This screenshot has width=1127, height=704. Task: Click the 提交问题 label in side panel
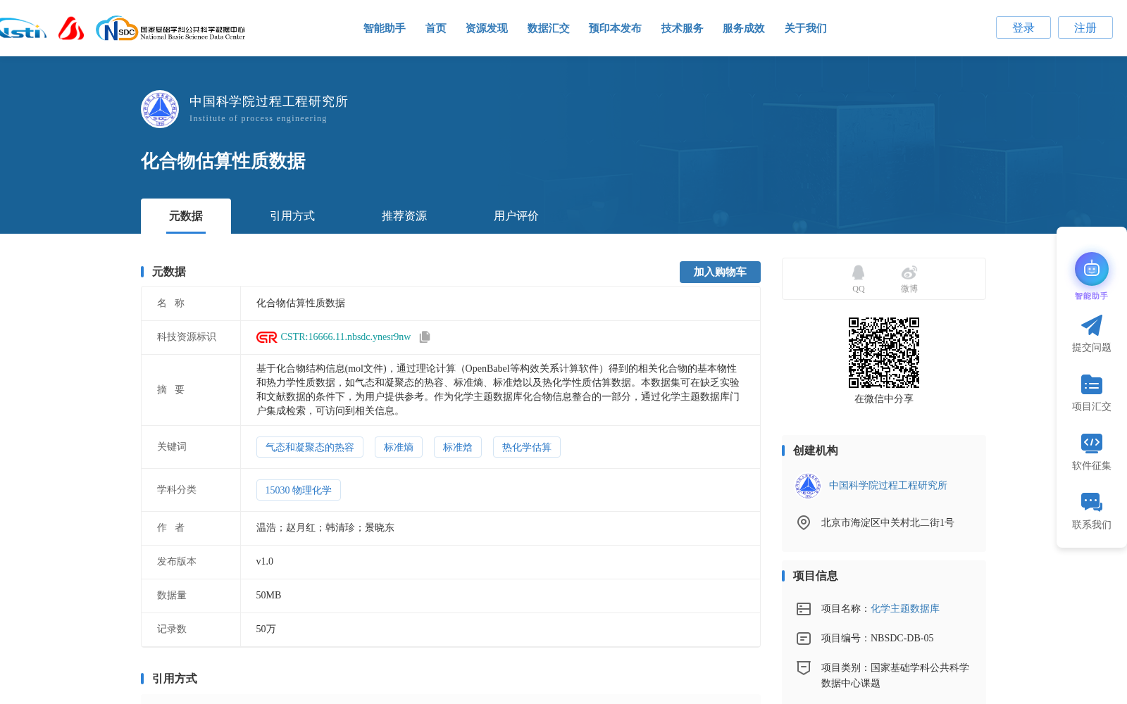[x=1091, y=348]
